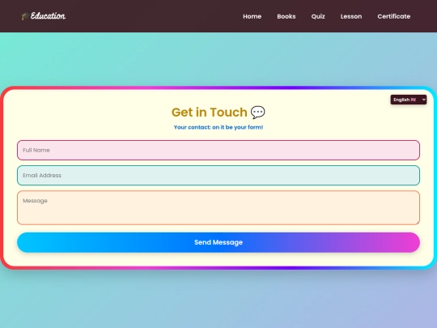Focus the Full Name input field
The image size is (437, 328).
point(218,150)
